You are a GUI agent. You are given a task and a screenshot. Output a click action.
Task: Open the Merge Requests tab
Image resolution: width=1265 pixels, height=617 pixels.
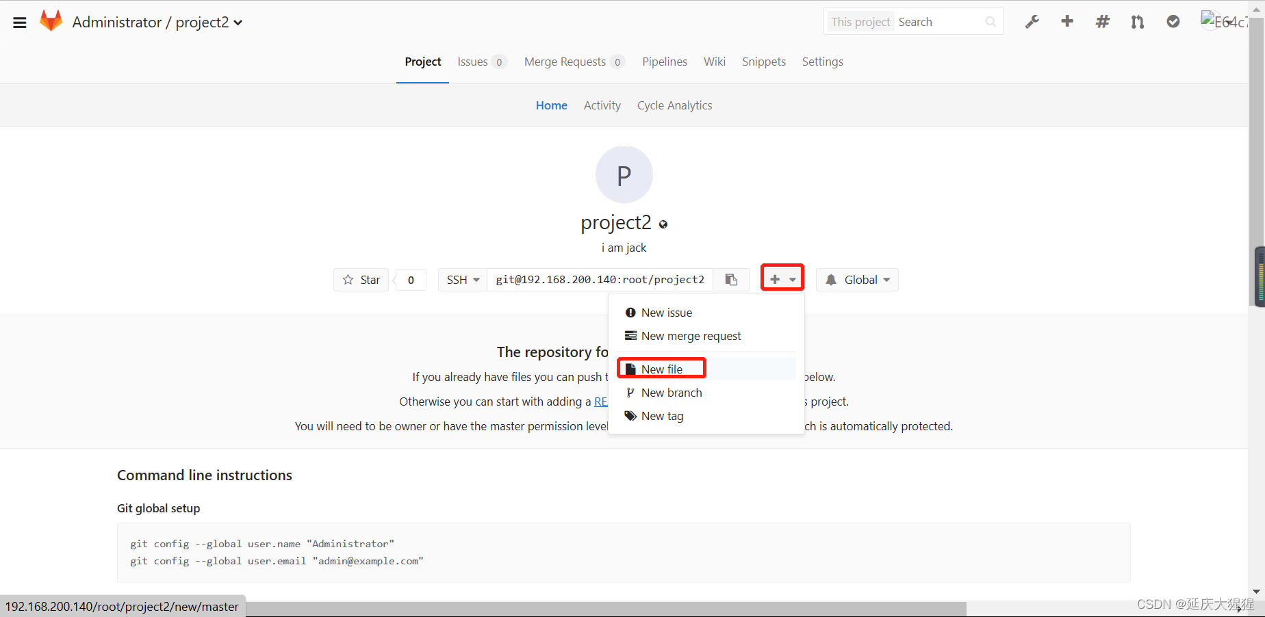[574, 62]
